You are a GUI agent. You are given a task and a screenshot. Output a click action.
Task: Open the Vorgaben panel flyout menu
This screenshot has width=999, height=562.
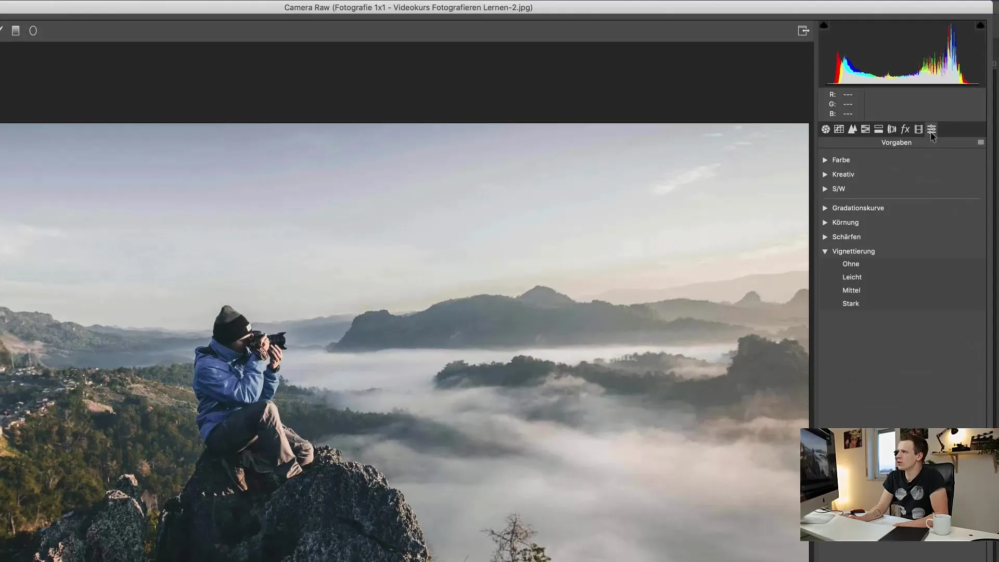click(x=981, y=142)
